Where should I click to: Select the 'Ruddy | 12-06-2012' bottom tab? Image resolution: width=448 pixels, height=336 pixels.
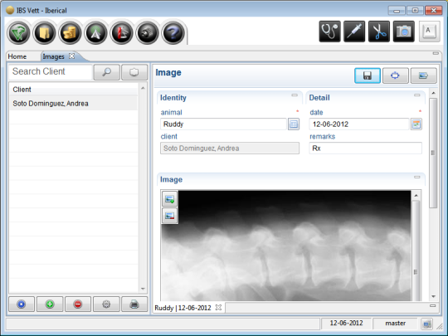point(183,308)
